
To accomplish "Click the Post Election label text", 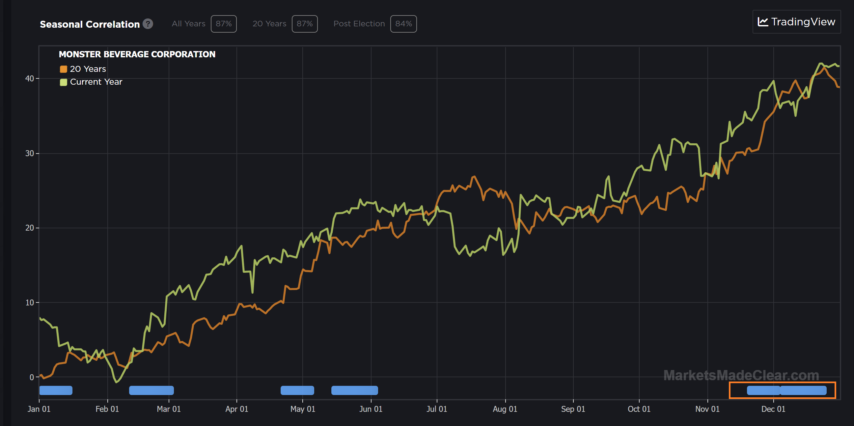I will pos(359,24).
